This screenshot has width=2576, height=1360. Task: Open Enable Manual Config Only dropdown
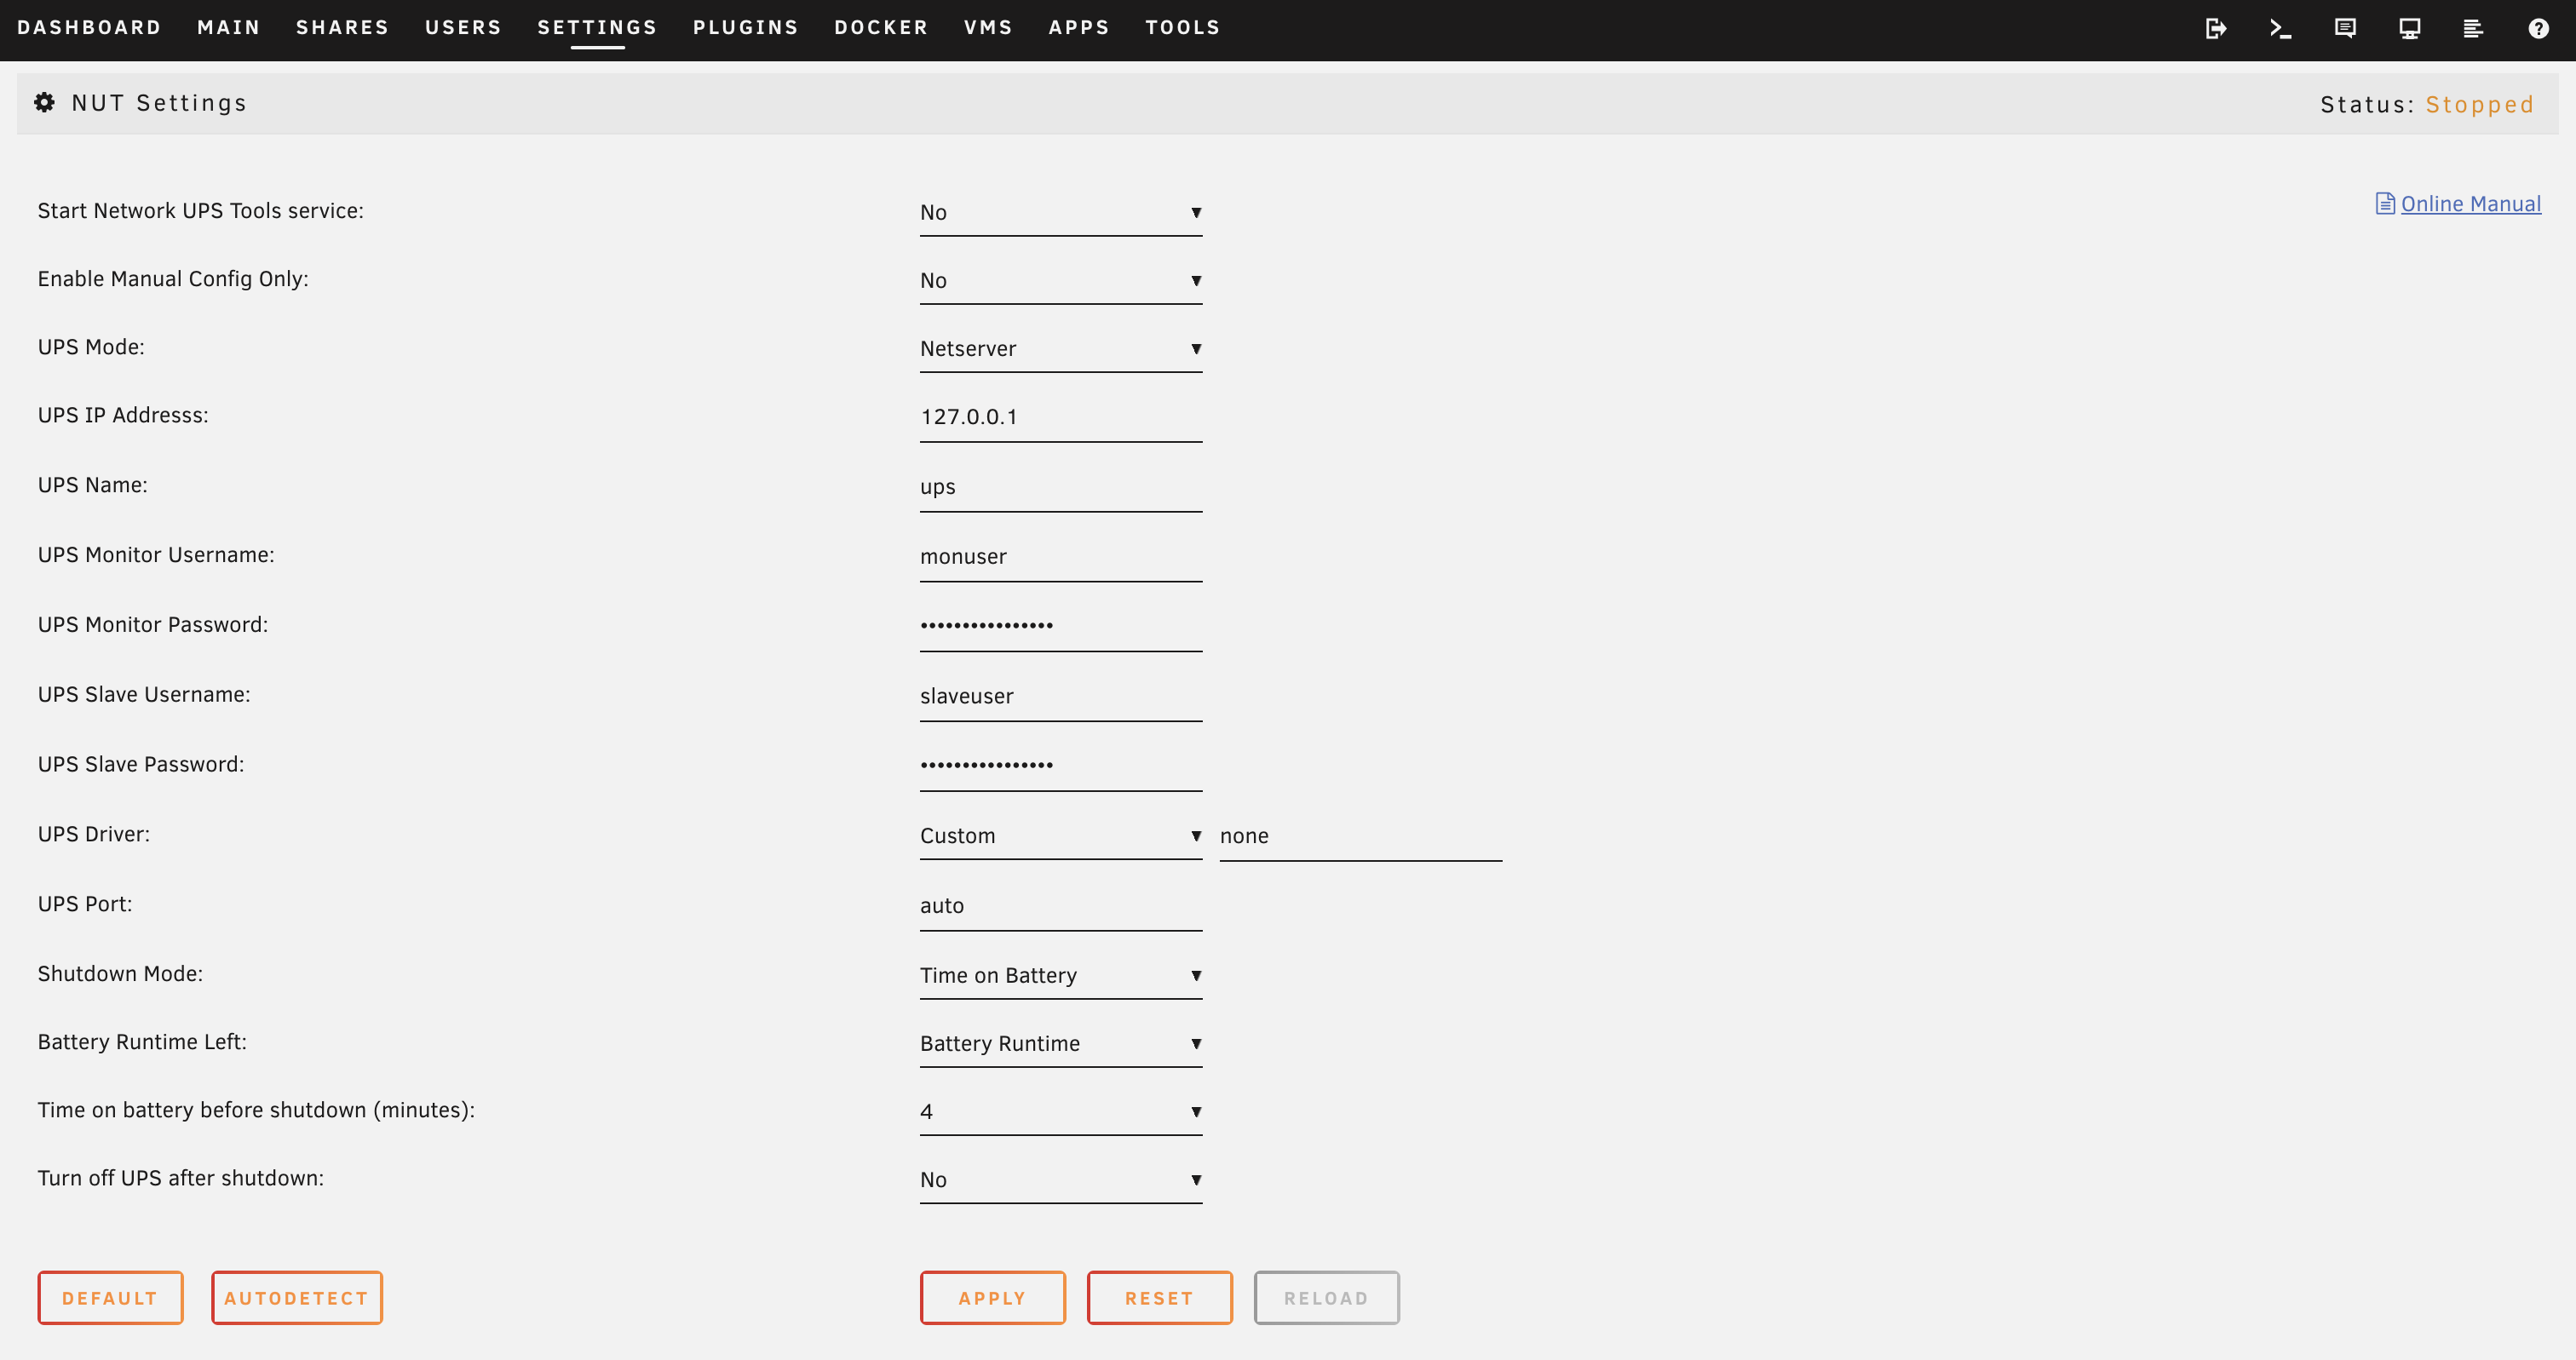(1061, 280)
